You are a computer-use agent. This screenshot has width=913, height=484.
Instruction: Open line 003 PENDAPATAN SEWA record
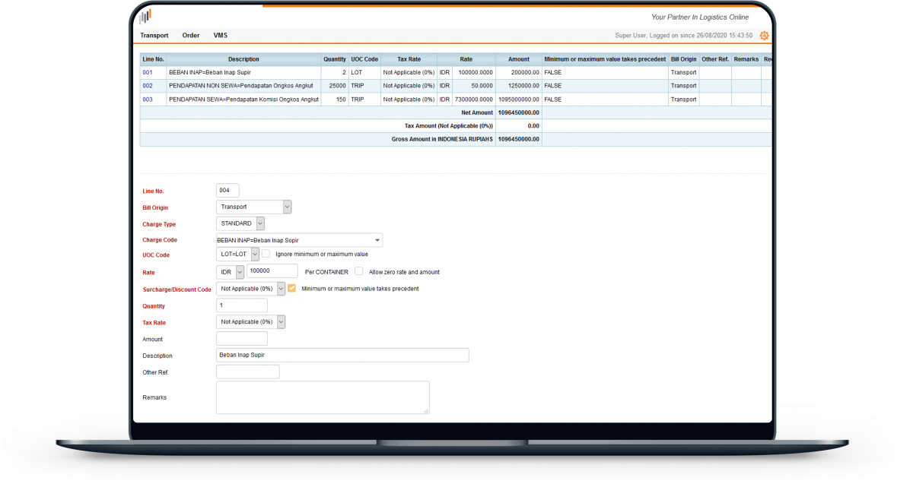(147, 99)
